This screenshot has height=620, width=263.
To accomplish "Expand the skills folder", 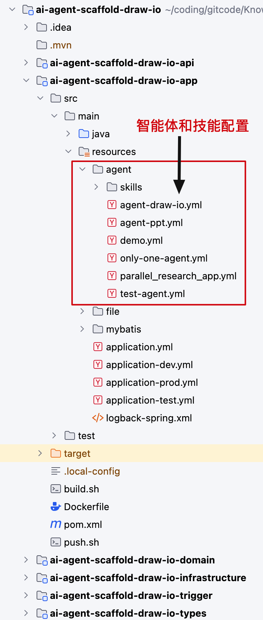I will tap(96, 187).
